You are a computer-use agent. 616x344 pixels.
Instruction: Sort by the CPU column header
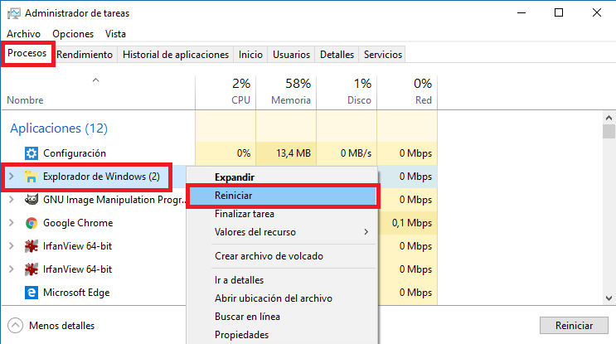pos(226,92)
